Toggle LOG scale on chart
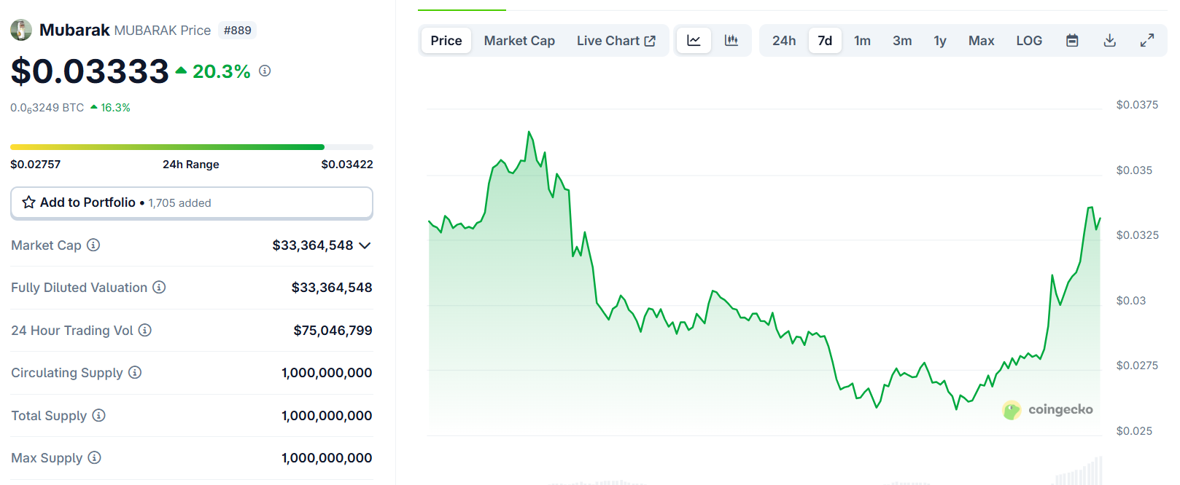Viewport: 1180px width, 485px height. pos(1029,41)
